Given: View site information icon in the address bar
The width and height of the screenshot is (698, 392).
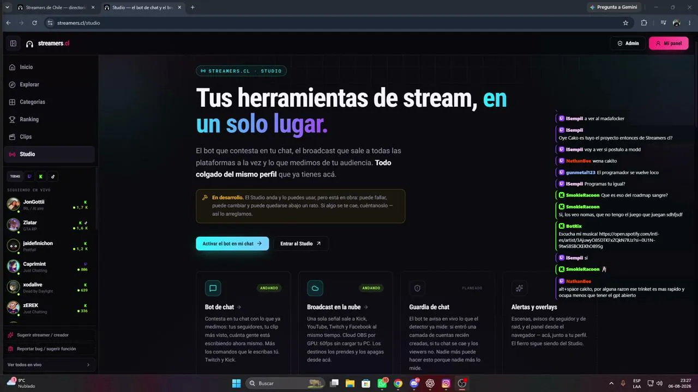Looking at the screenshot, I should [x=50, y=23].
